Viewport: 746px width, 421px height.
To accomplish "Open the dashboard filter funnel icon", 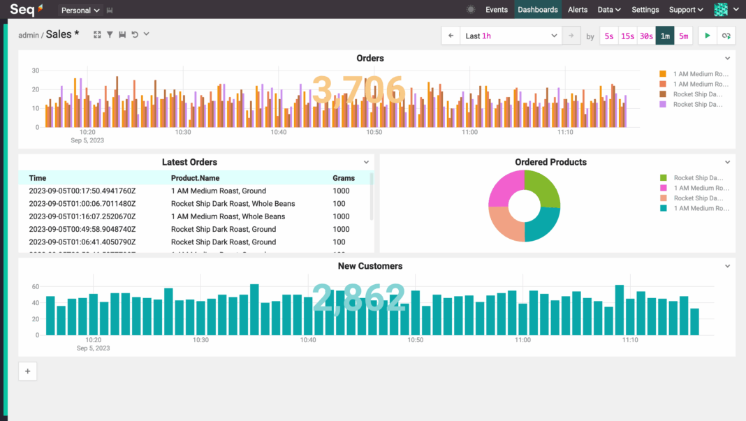I will 110,34.
